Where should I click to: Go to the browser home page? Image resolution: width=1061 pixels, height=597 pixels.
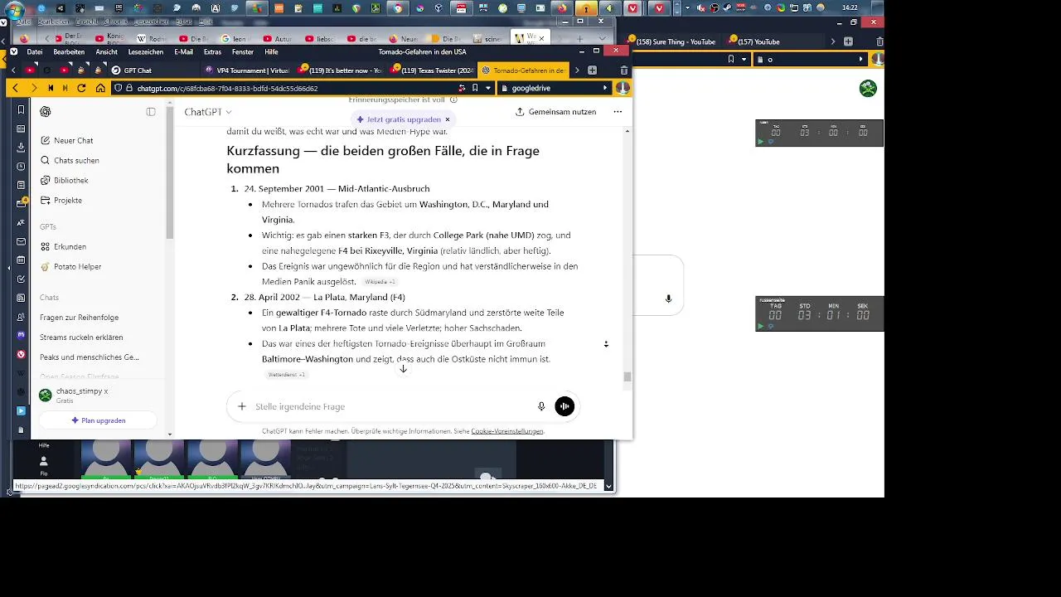point(100,88)
